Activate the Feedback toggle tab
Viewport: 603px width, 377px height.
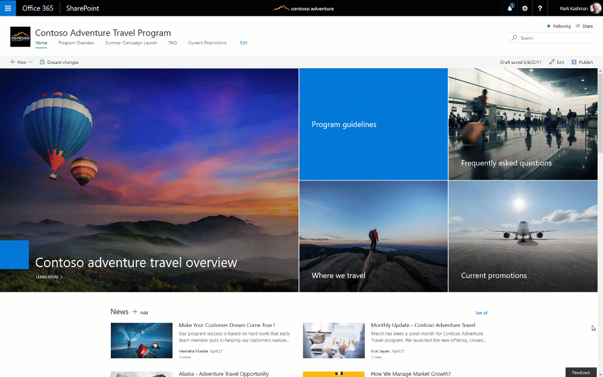coord(580,372)
